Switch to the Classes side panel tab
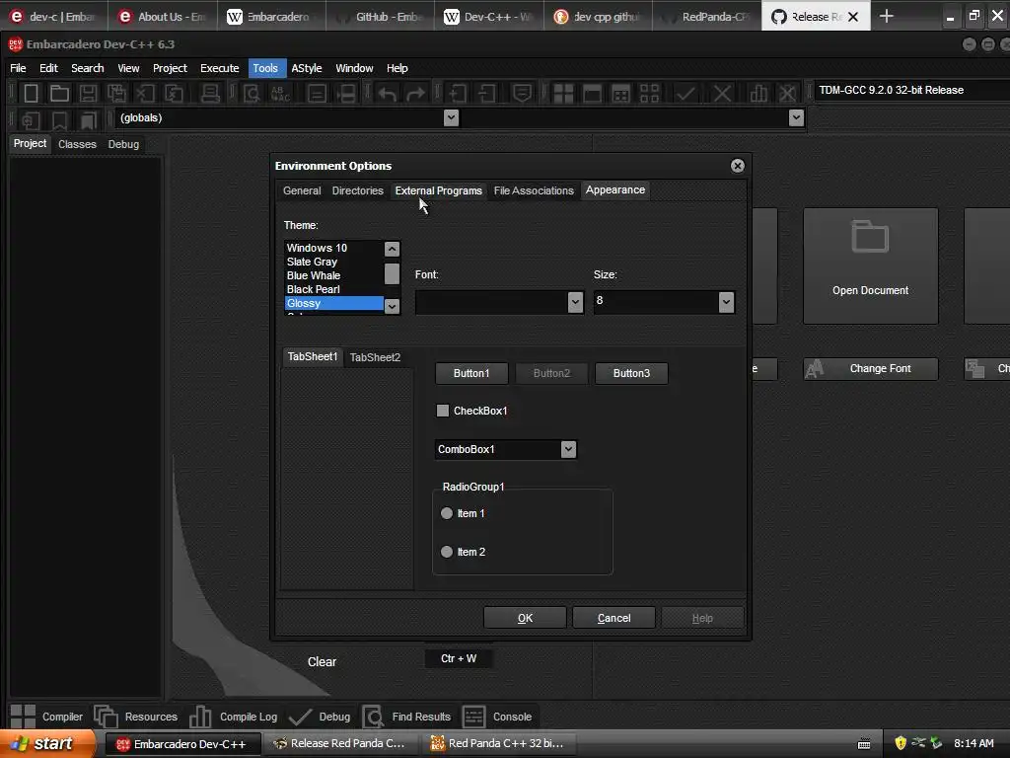Screen dimensions: 1010x758 pos(77,144)
